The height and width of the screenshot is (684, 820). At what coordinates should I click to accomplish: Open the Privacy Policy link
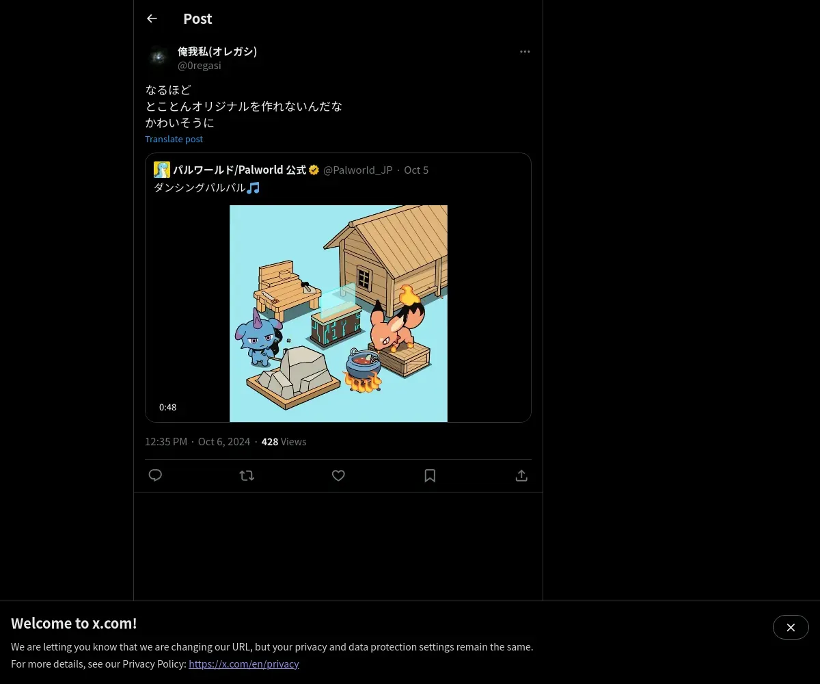[x=244, y=663]
